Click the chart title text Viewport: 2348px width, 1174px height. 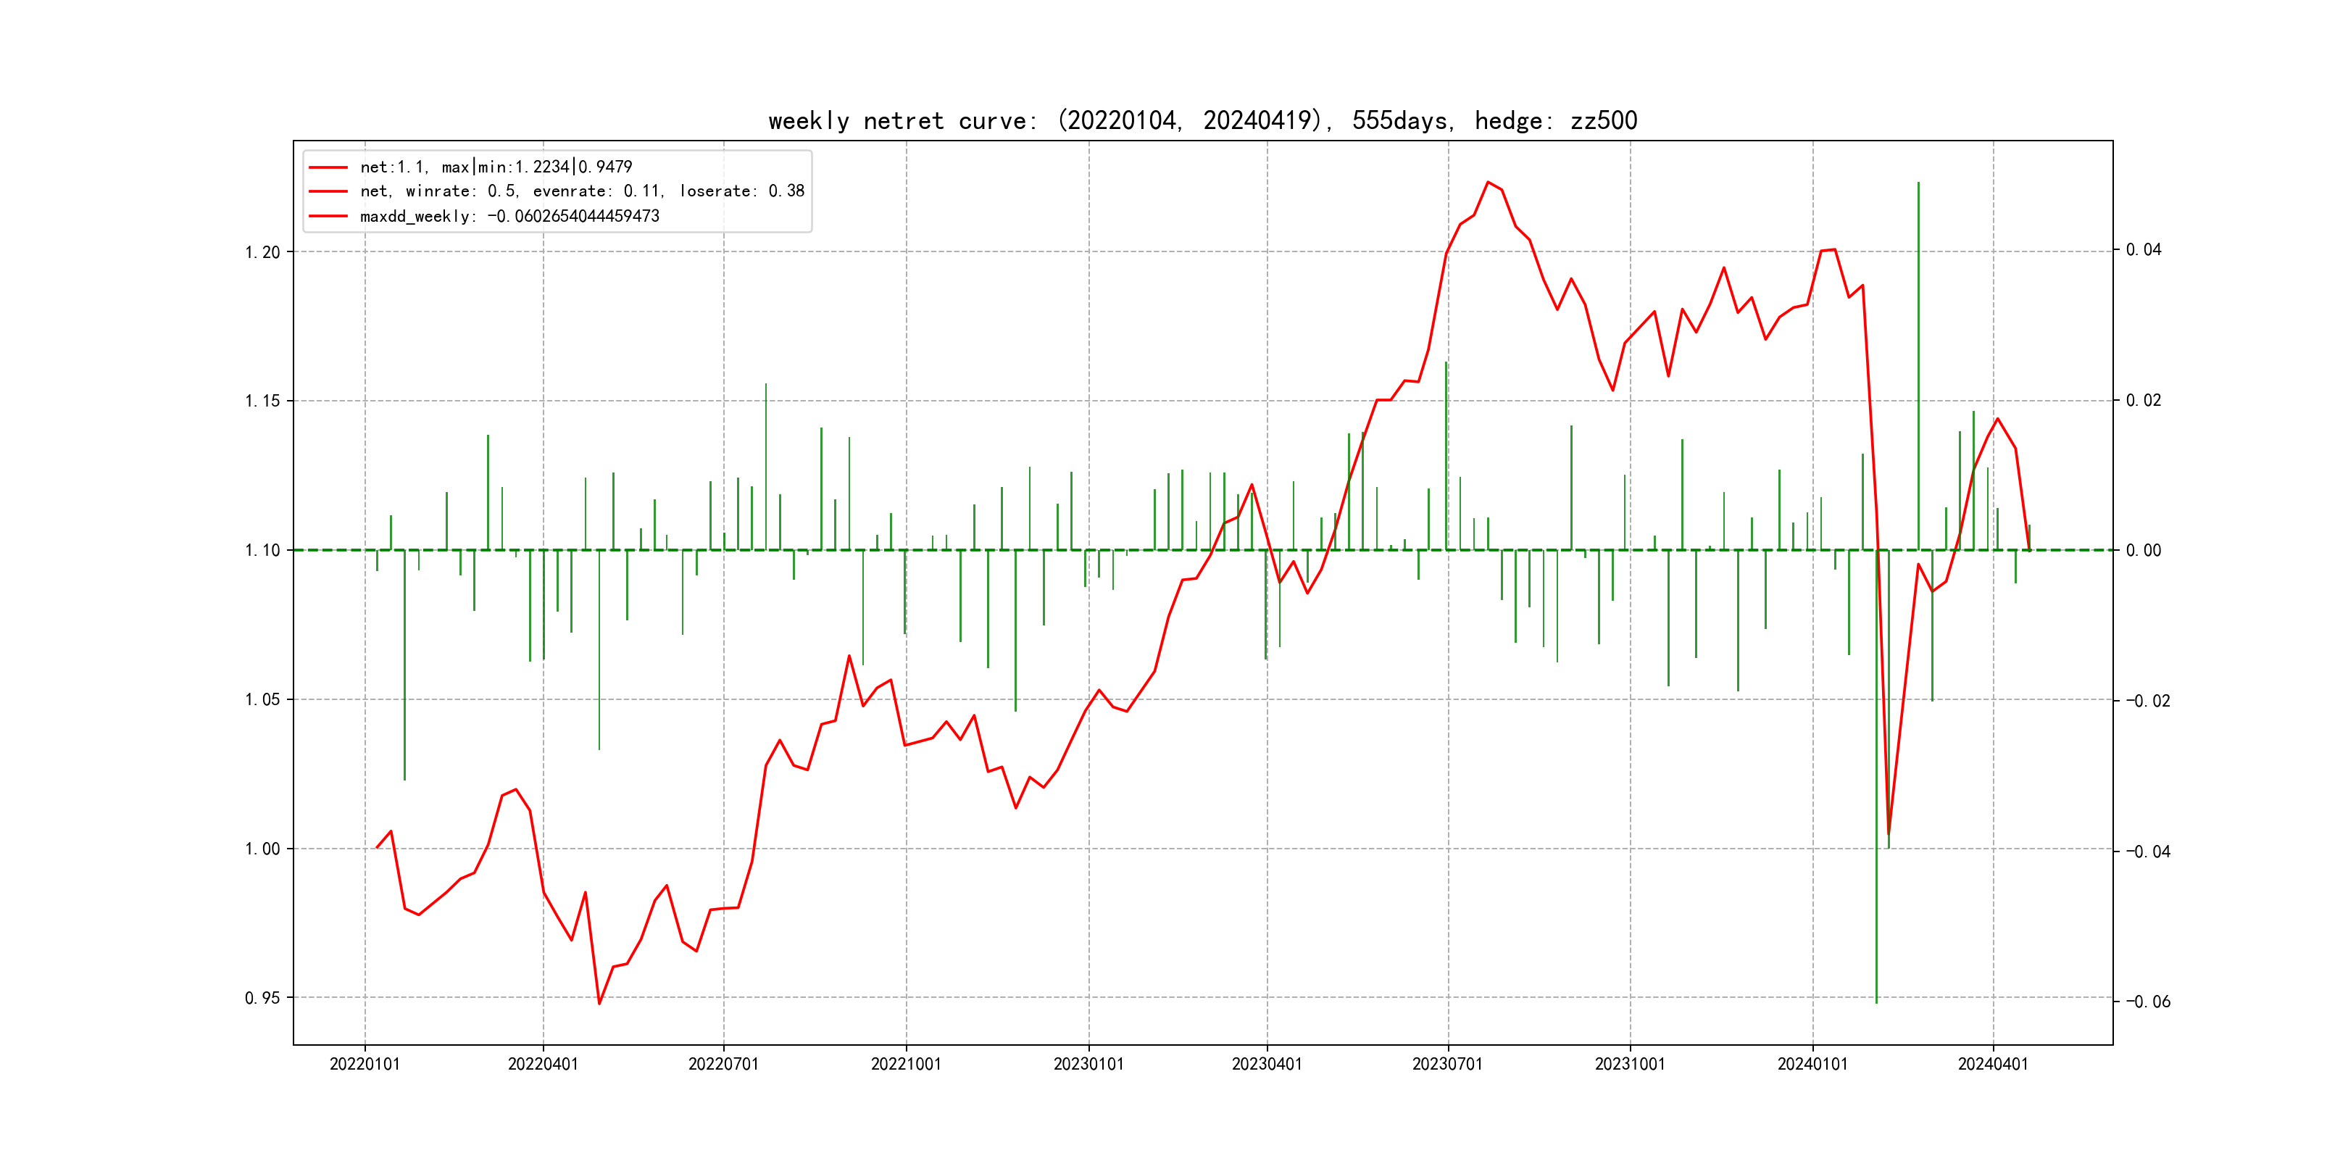(1202, 120)
